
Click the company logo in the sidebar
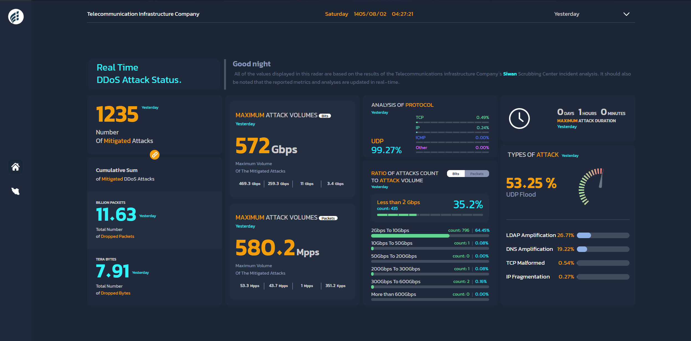click(16, 17)
